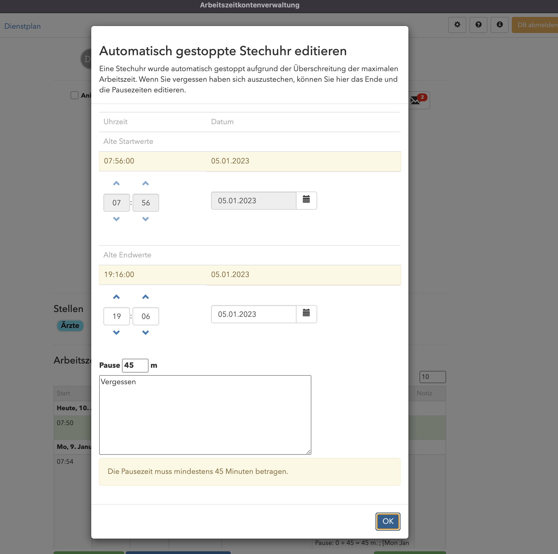Increase the end hour above 19
This screenshot has height=554, width=558.
point(116,297)
